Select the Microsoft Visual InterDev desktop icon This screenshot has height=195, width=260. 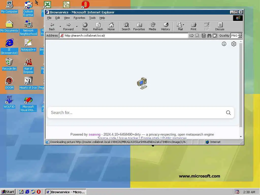(28, 104)
